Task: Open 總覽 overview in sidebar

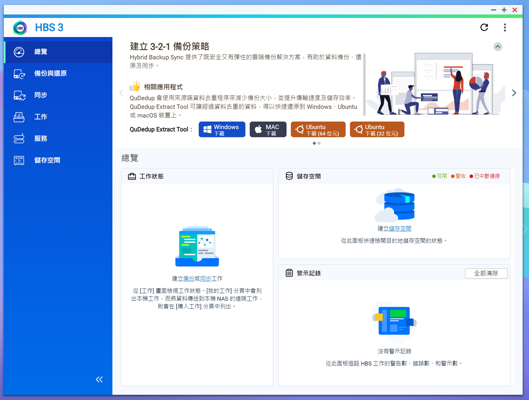Action: click(58, 52)
